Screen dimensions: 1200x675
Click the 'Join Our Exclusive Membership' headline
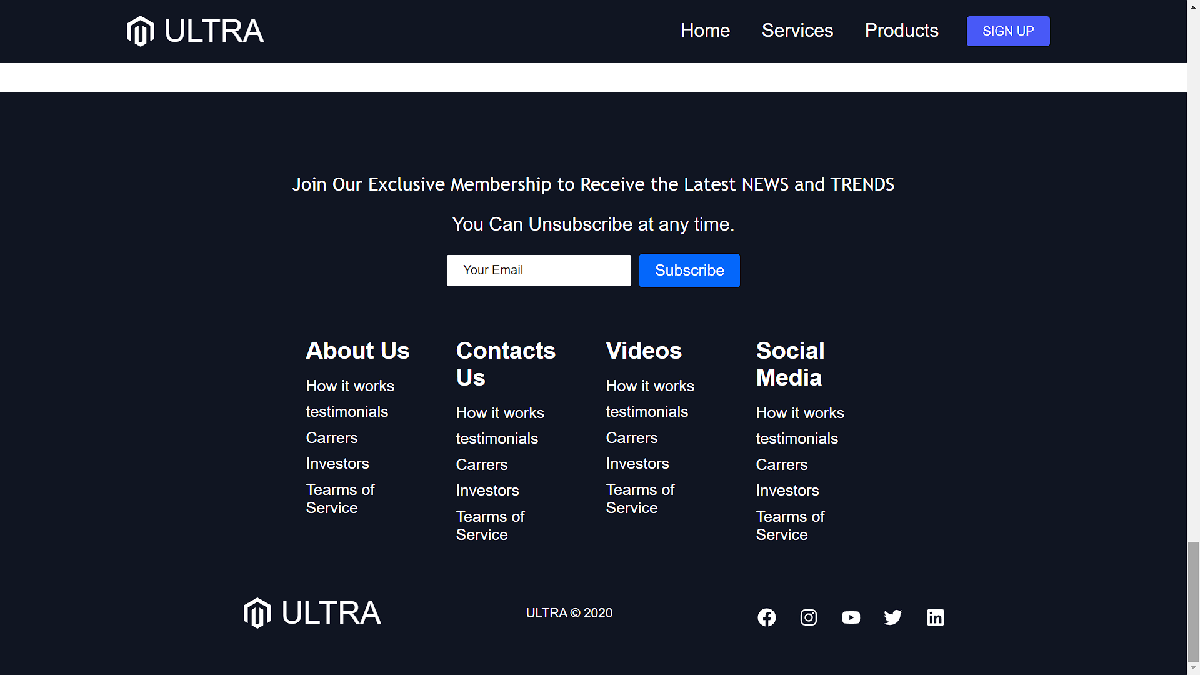click(593, 184)
